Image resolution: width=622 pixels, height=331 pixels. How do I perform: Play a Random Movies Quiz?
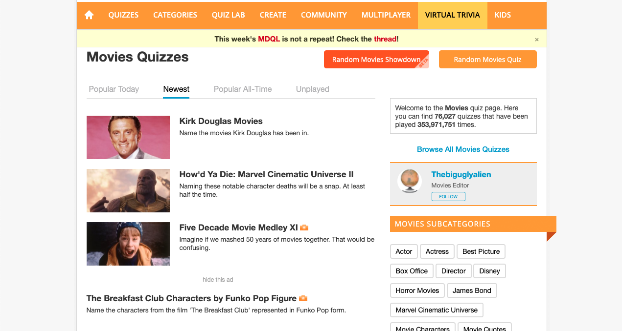[x=488, y=60]
